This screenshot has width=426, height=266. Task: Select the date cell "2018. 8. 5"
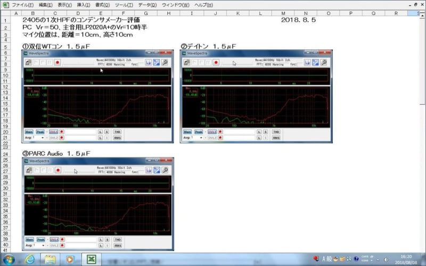point(299,20)
